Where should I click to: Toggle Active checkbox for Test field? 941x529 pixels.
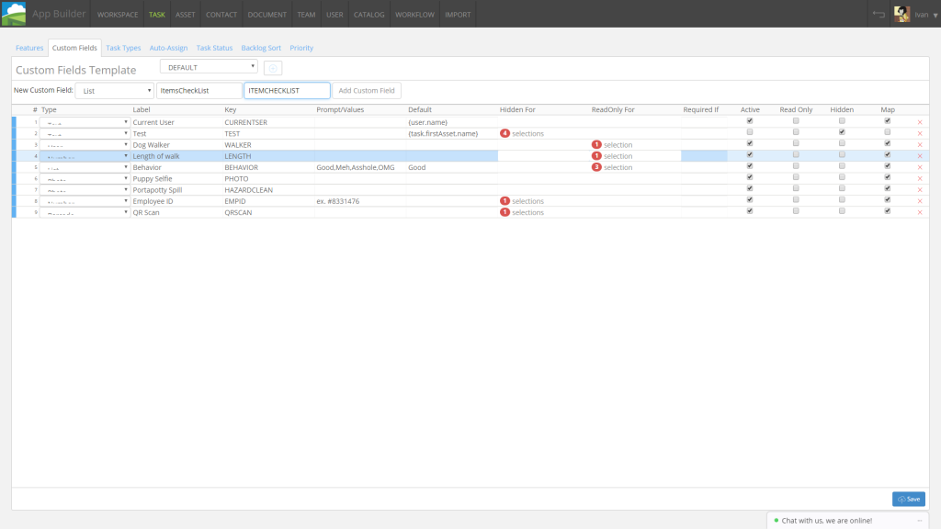pyautogui.click(x=750, y=132)
